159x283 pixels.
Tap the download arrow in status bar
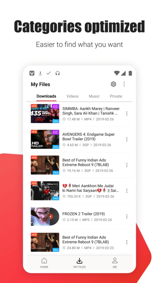40,73
